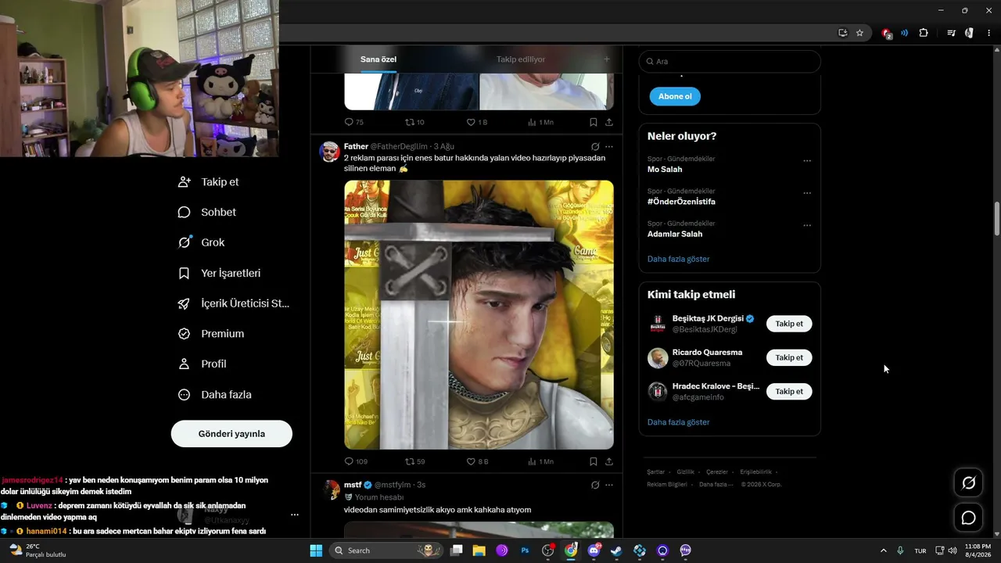
Task: Follow Ricardo Quaresma
Action: click(x=789, y=357)
